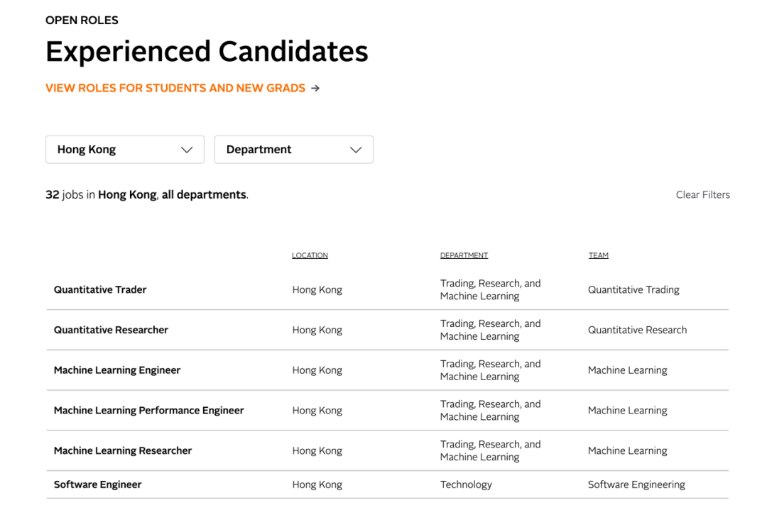The width and height of the screenshot is (767, 505).
Task: Click View Roles for Students and New Grads
Action: [x=175, y=89]
